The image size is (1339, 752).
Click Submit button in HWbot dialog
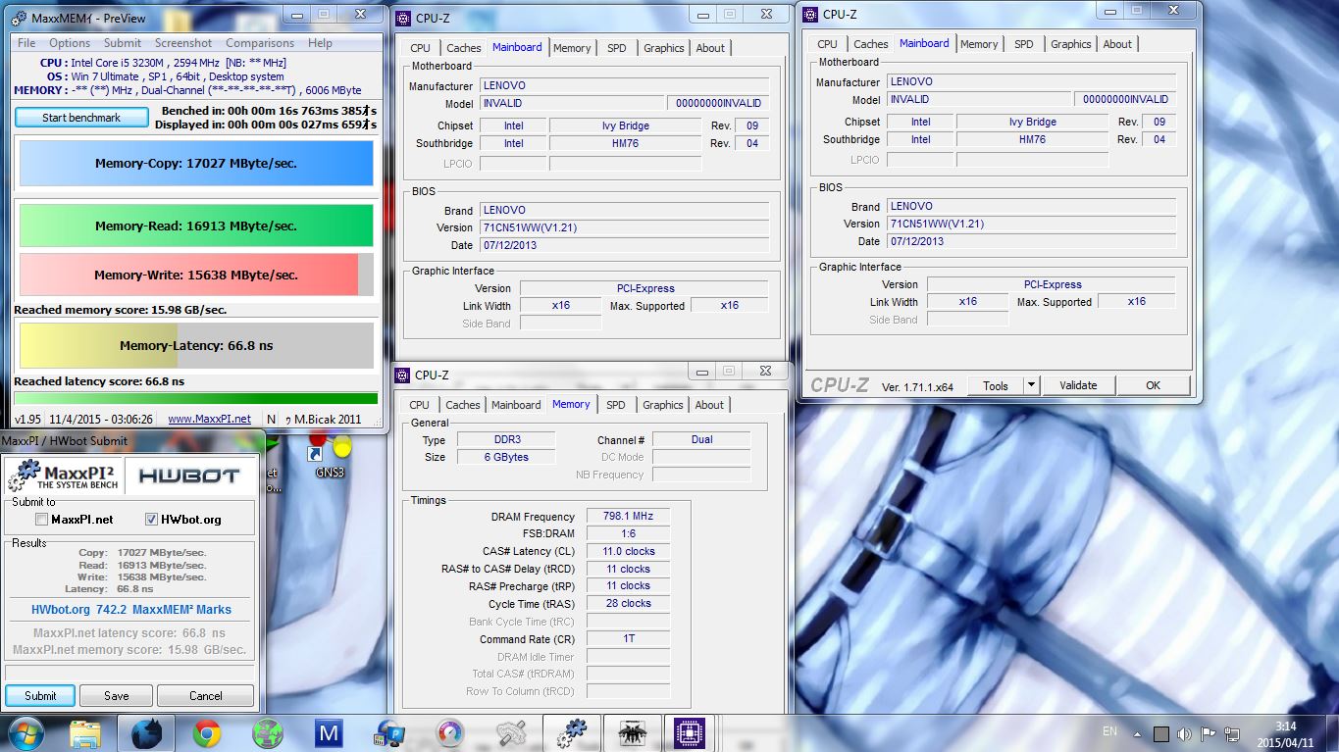[40, 695]
